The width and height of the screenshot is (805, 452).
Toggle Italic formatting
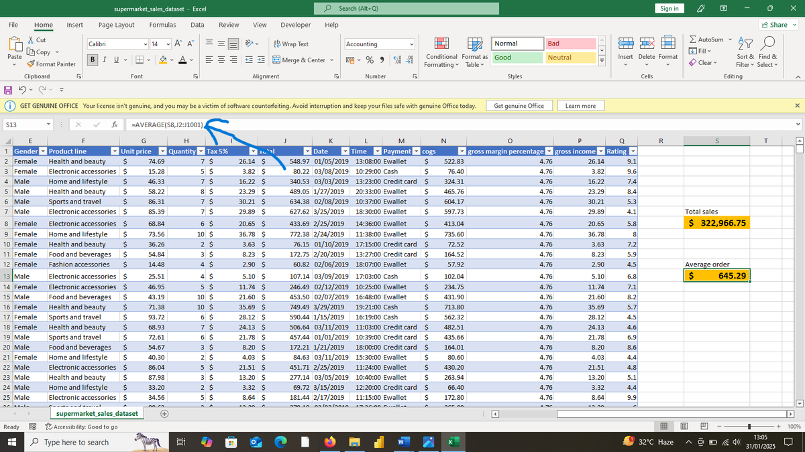[106, 60]
